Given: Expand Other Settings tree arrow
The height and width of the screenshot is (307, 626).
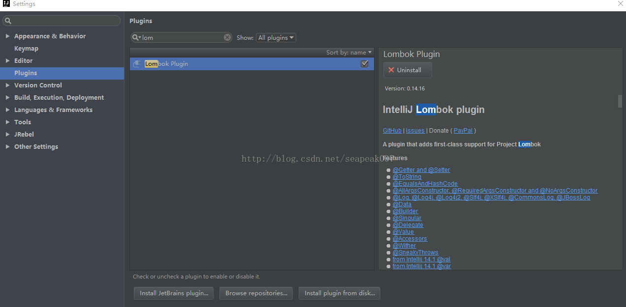Looking at the screenshot, I should pos(7,147).
